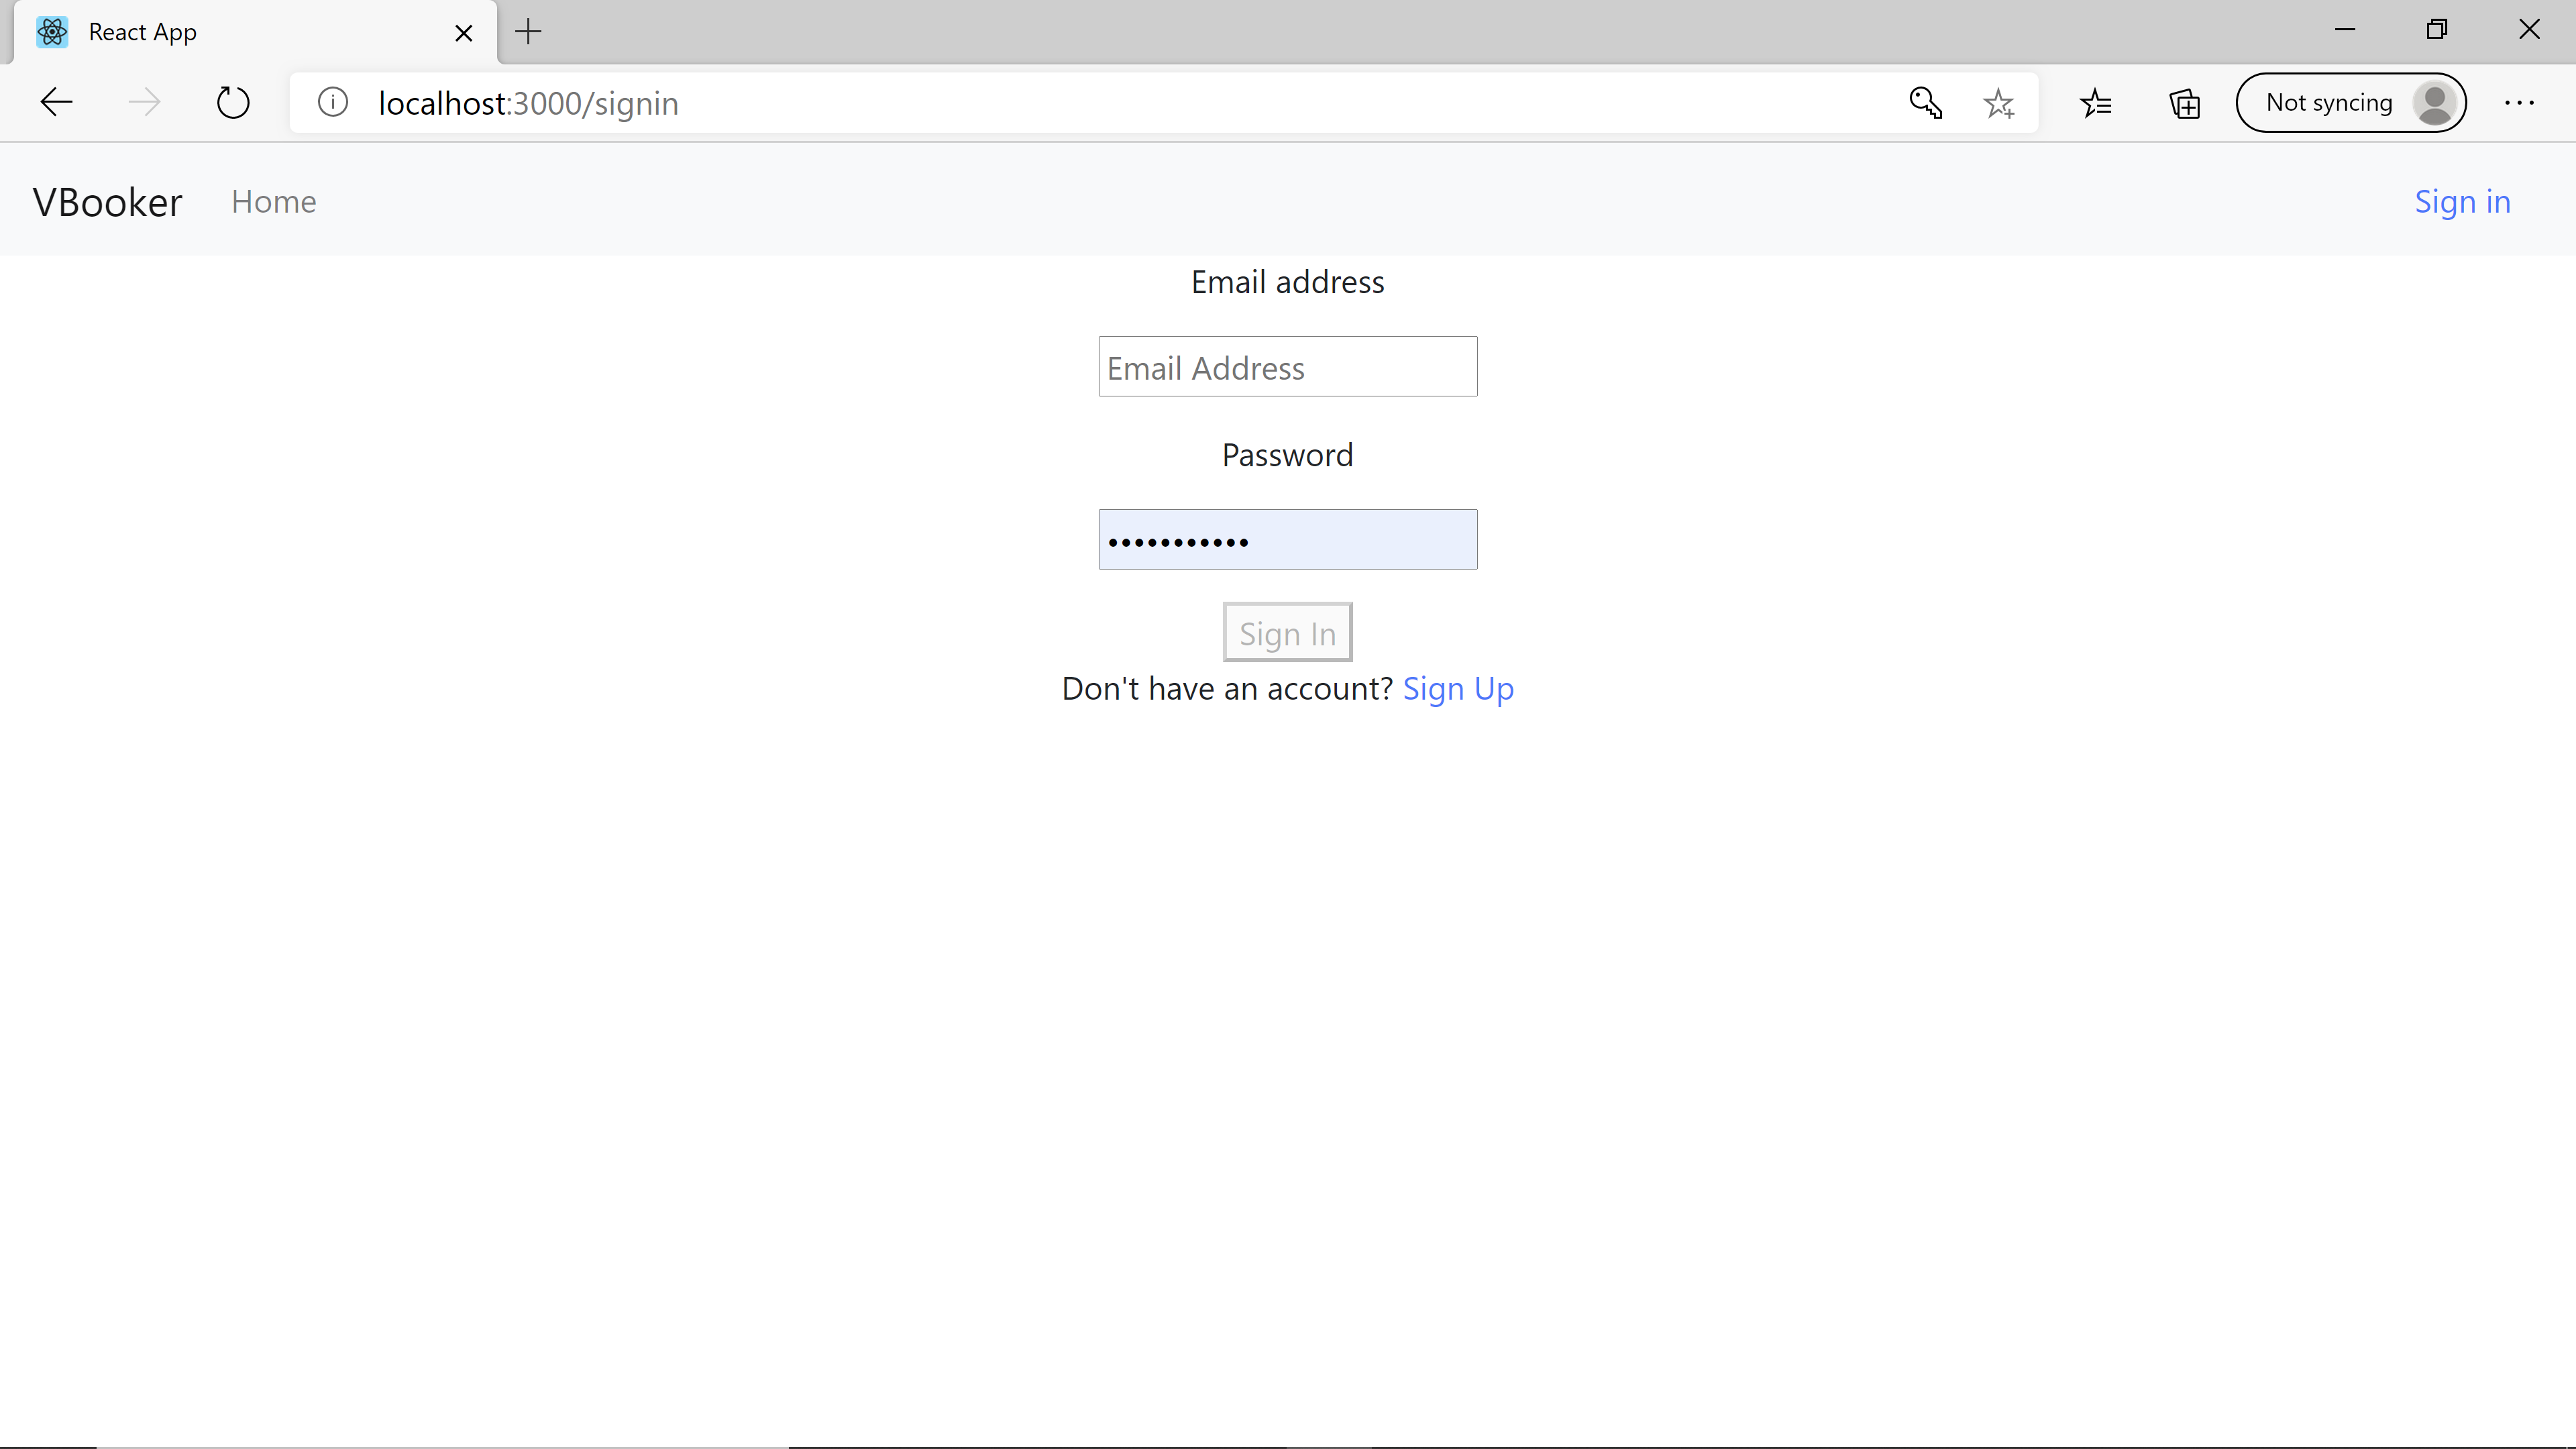Image resolution: width=2576 pixels, height=1449 pixels.
Task: Click the localhost address bar
Action: [x=1100, y=102]
